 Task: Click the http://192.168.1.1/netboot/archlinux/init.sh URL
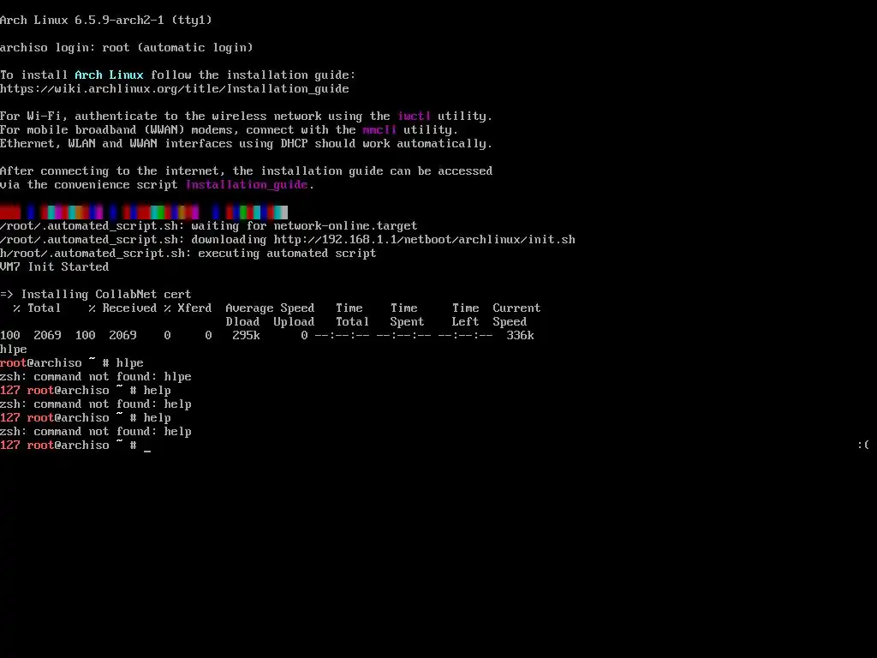coord(424,240)
